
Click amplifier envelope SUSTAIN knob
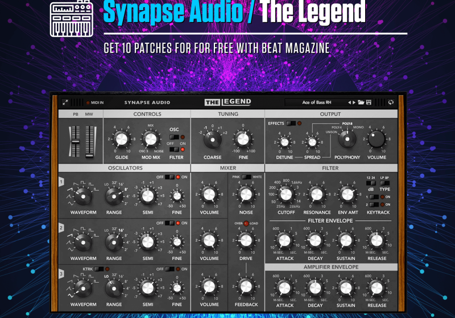[x=346, y=288]
